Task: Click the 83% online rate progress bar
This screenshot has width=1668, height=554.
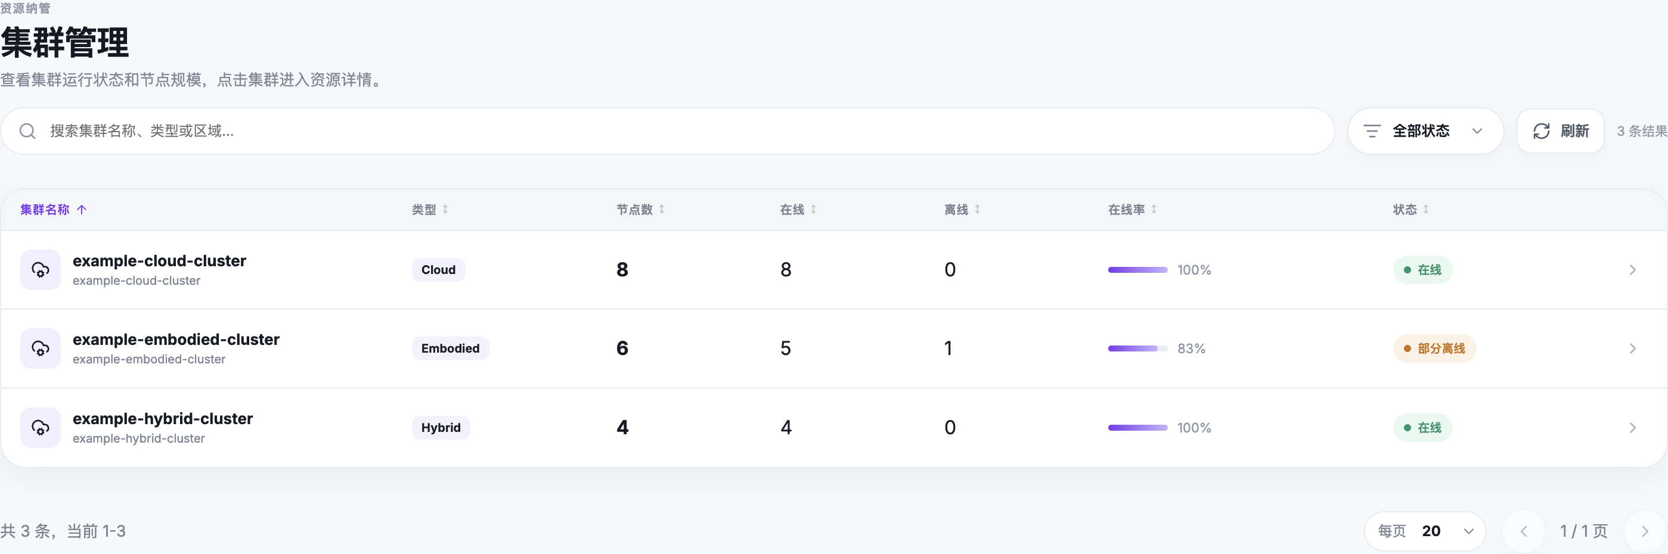Action: (x=1137, y=348)
